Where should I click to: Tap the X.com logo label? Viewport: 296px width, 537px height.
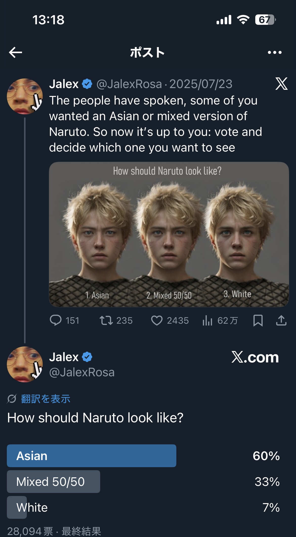tap(255, 357)
